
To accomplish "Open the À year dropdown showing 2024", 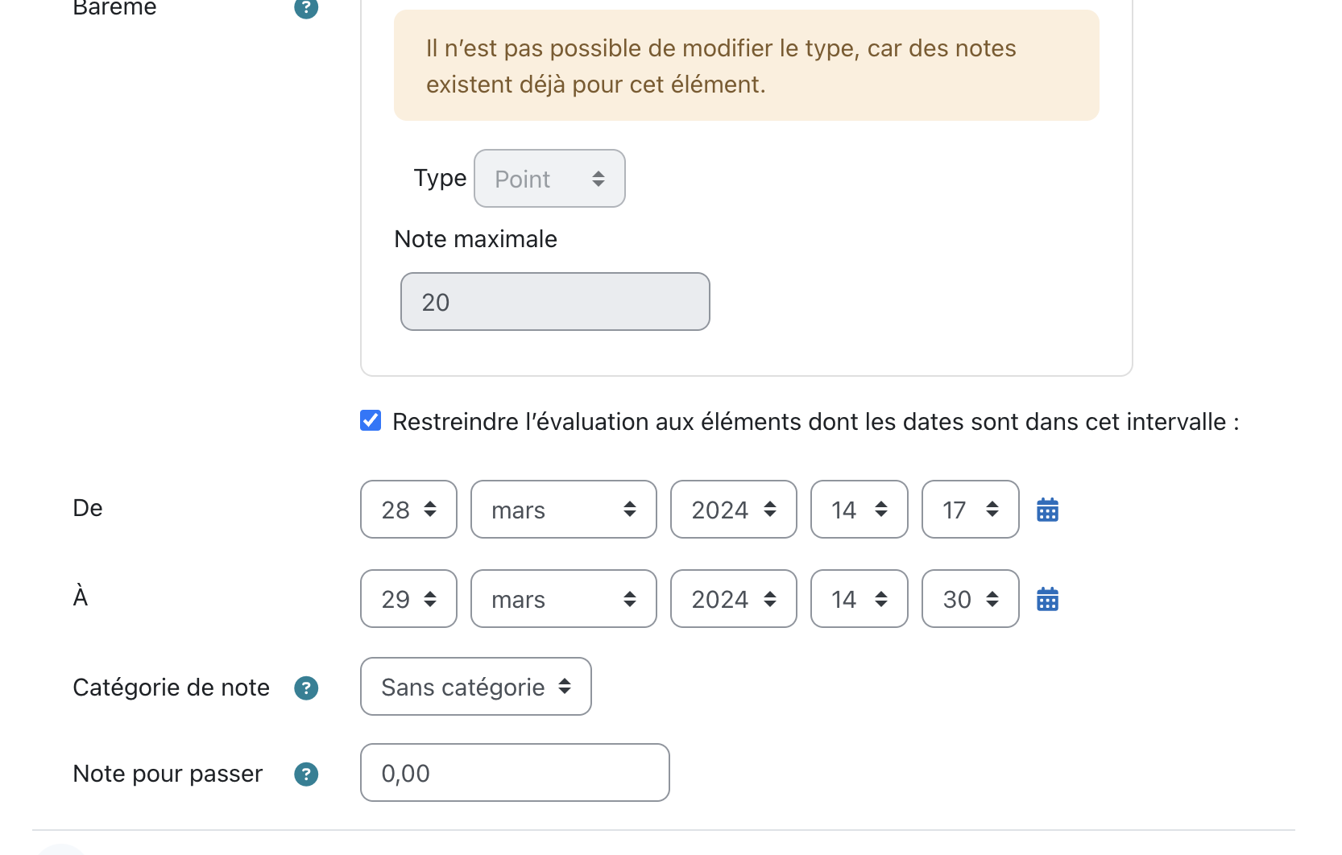I will pyautogui.click(x=734, y=599).
